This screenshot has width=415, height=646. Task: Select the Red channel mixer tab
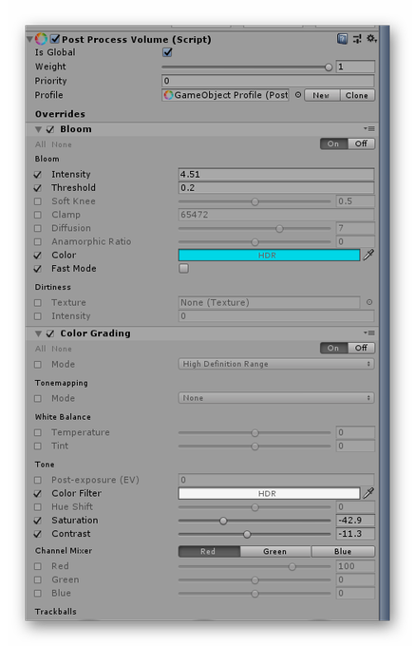209,551
